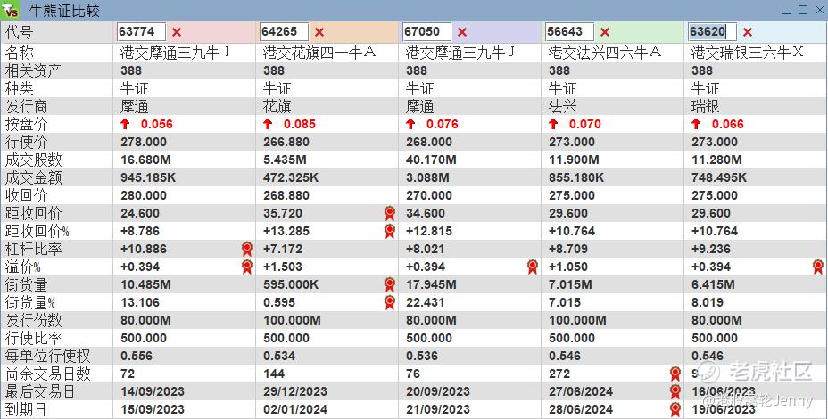Image resolution: width=828 pixels, height=419 pixels.
Task: Remove warrant 63620 with its red X
Action: (x=747, y=32)
